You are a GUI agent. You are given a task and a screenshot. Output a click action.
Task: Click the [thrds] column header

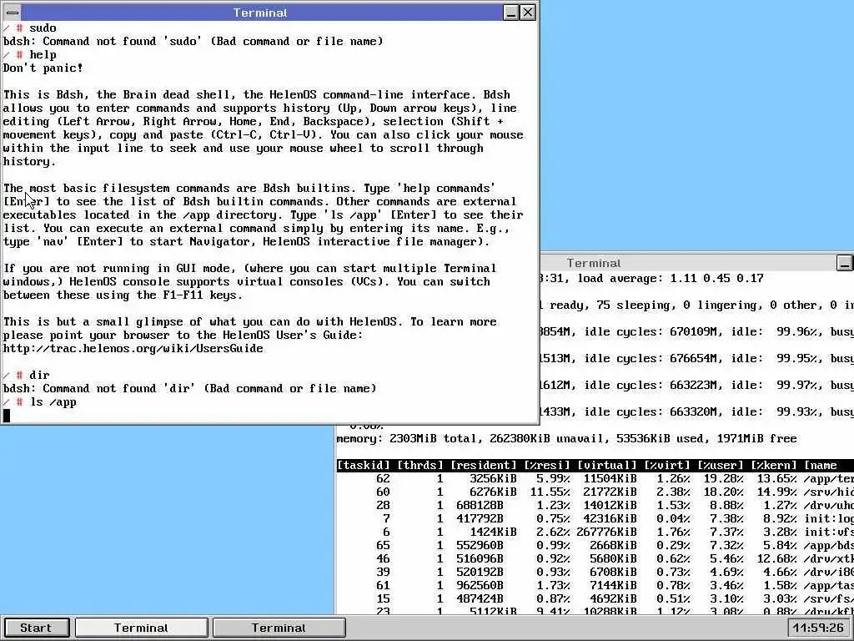pyautogui.click(x=420, y=466)
